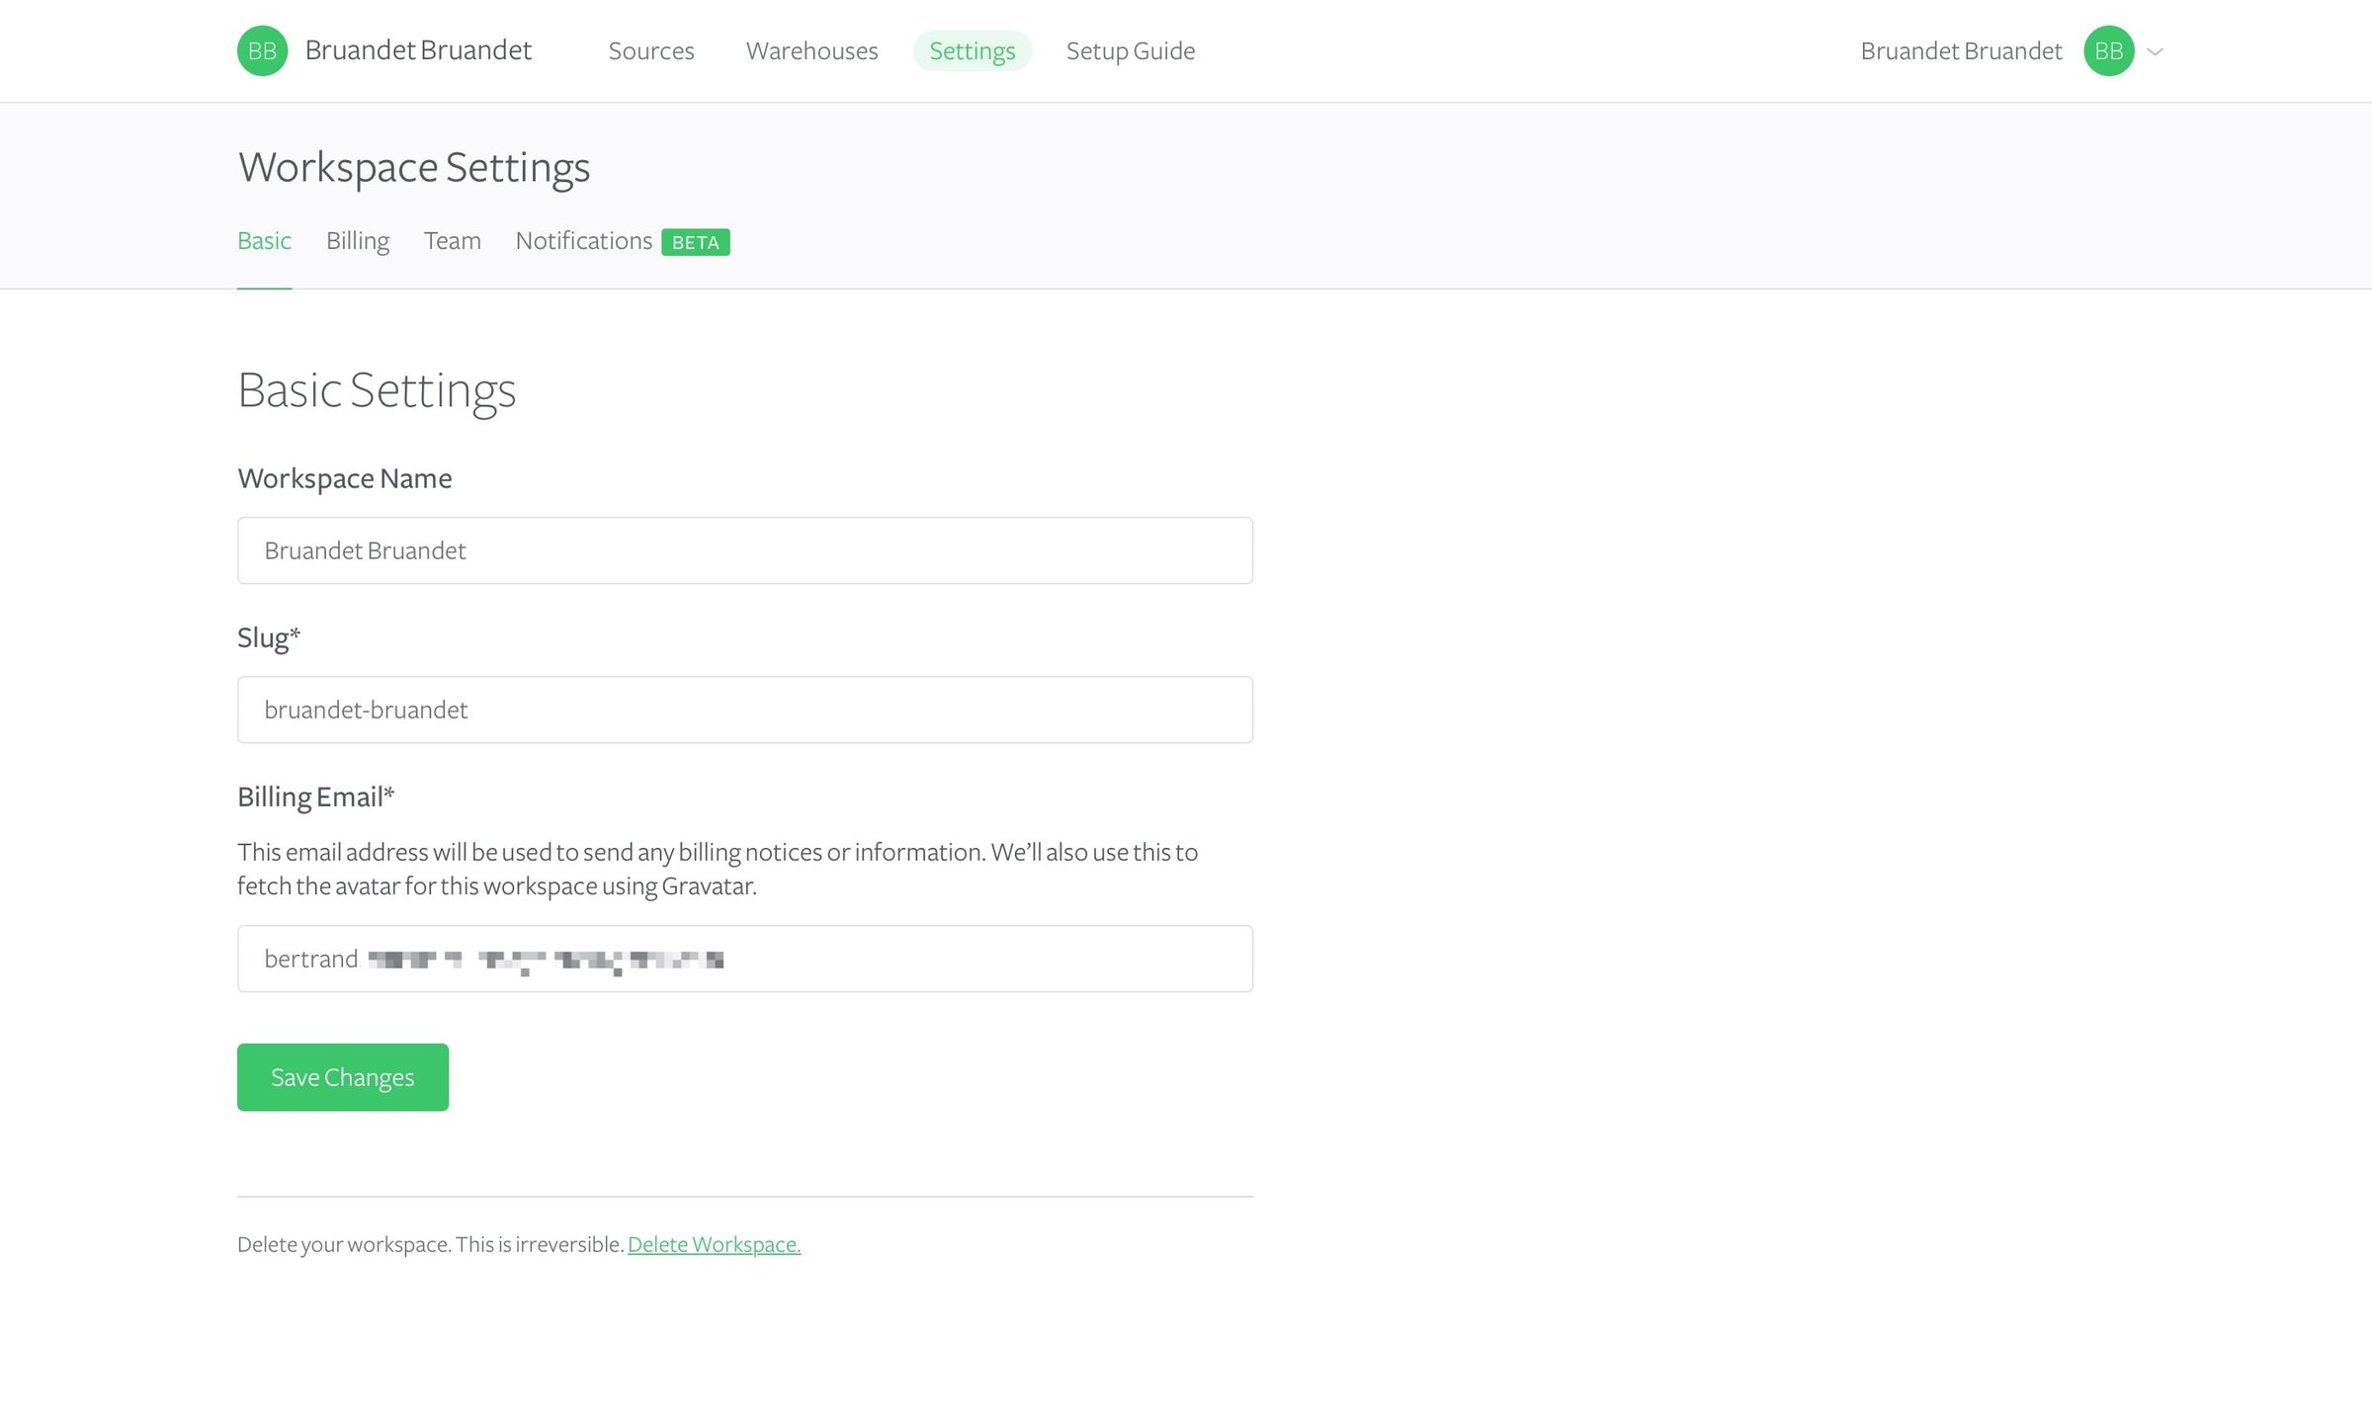Expand the account dropdown chevron
The image size is (2372, 1428).
(x=2156, y=51)
